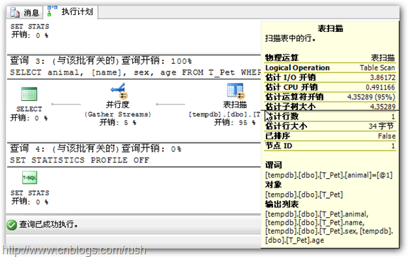Switch to the 消息 tab

(25, 12)
